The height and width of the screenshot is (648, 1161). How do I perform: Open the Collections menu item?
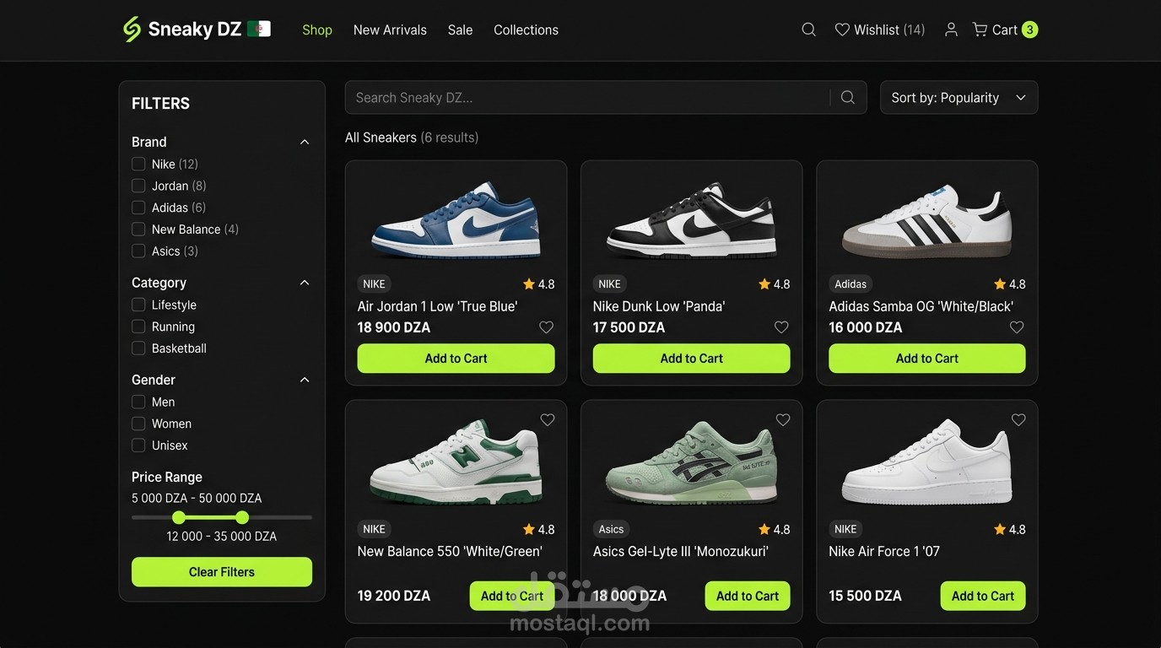526,30
